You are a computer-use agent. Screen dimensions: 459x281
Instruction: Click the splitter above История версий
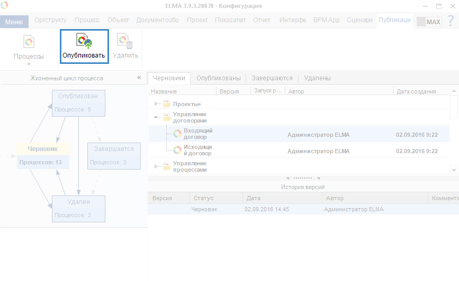[303, 178]
